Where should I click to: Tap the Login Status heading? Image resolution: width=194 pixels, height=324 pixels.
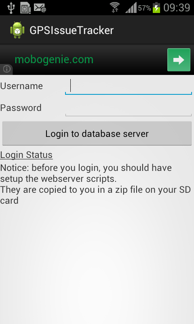[x=26, y=155]
